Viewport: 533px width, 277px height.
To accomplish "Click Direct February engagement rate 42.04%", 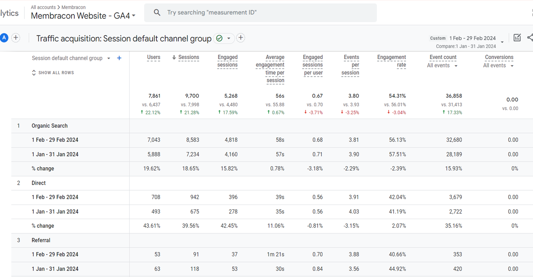I will 398,197.
